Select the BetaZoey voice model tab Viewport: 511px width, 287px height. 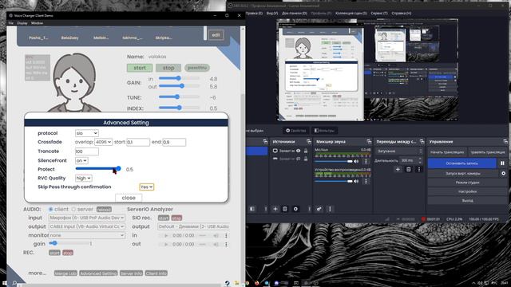pyautogui.click(x=69, y=37)
